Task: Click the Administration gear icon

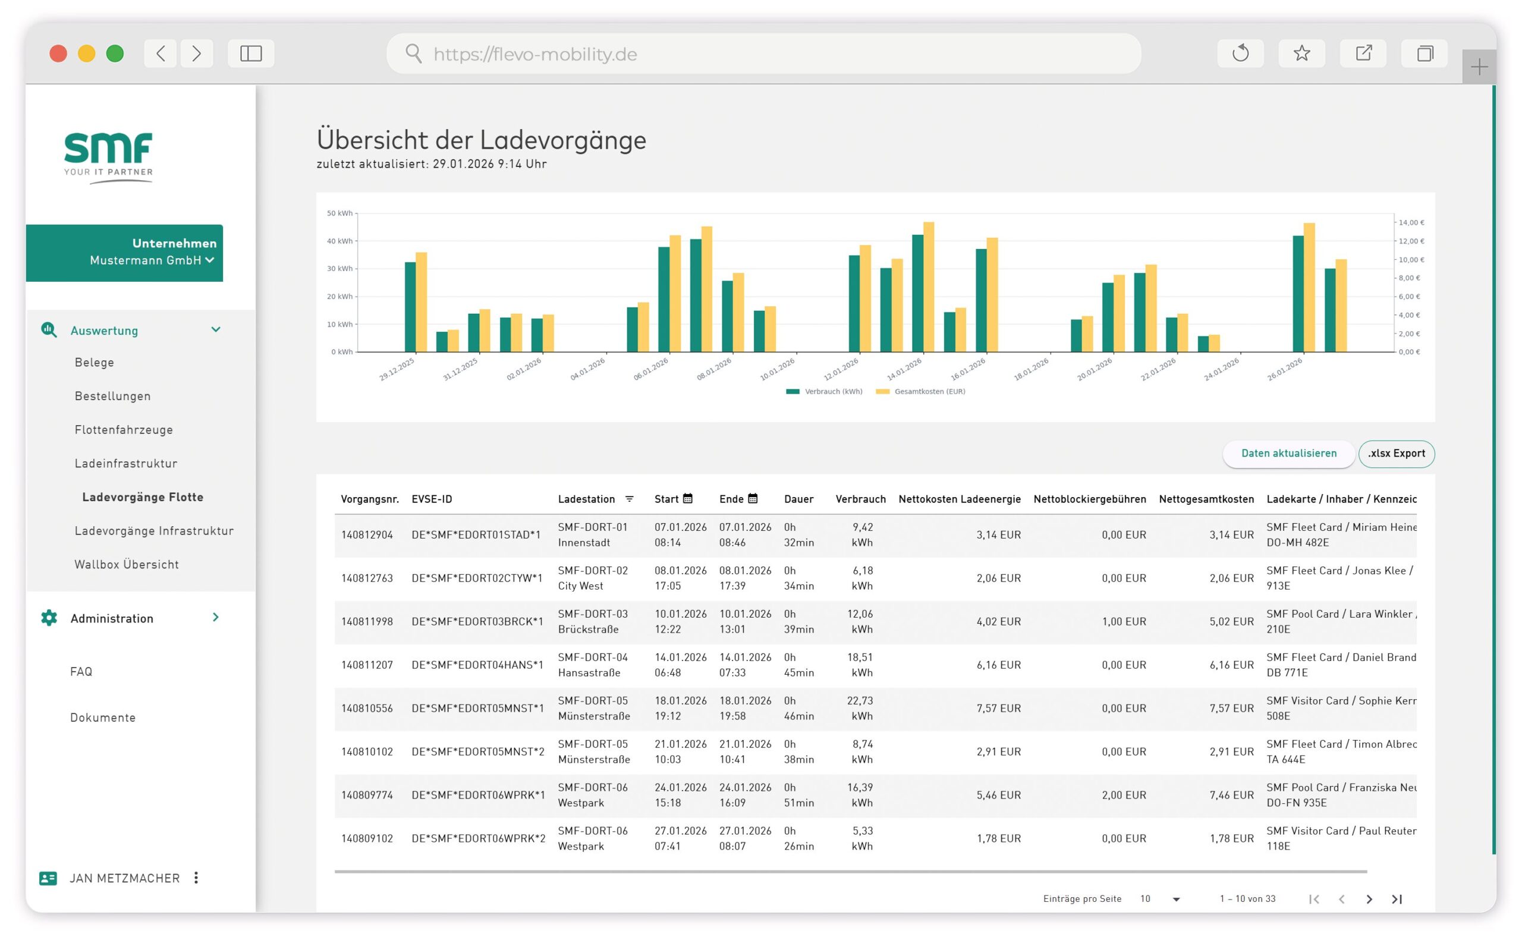Action: coord(48,618)
